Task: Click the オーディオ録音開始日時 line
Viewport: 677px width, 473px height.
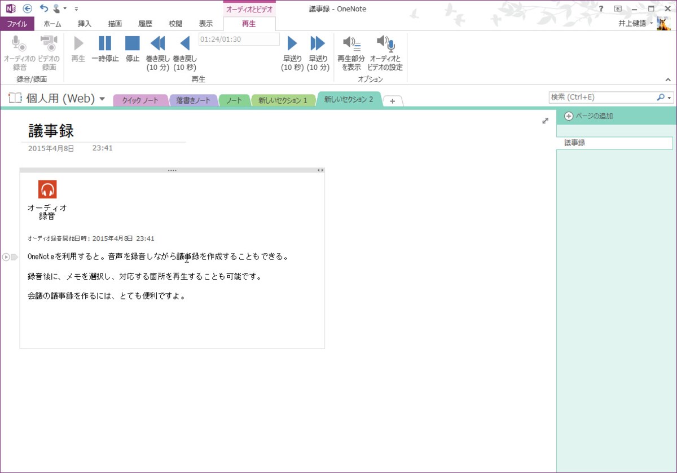Action: (91, 238)
